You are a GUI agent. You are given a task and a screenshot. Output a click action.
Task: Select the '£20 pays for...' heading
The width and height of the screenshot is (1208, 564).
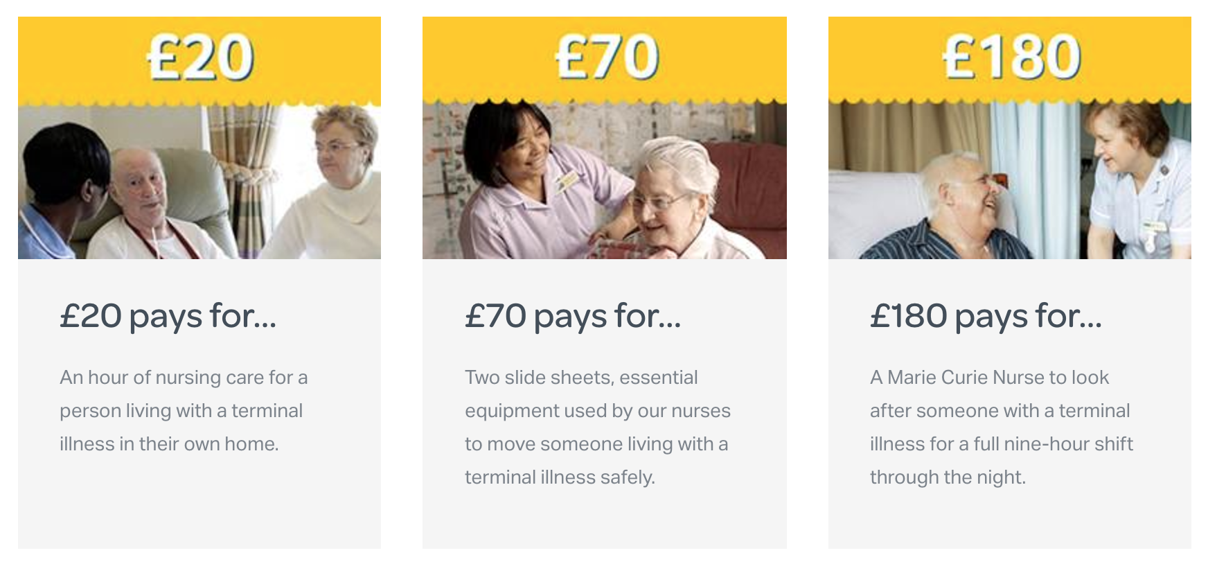(x=168, y=316)
